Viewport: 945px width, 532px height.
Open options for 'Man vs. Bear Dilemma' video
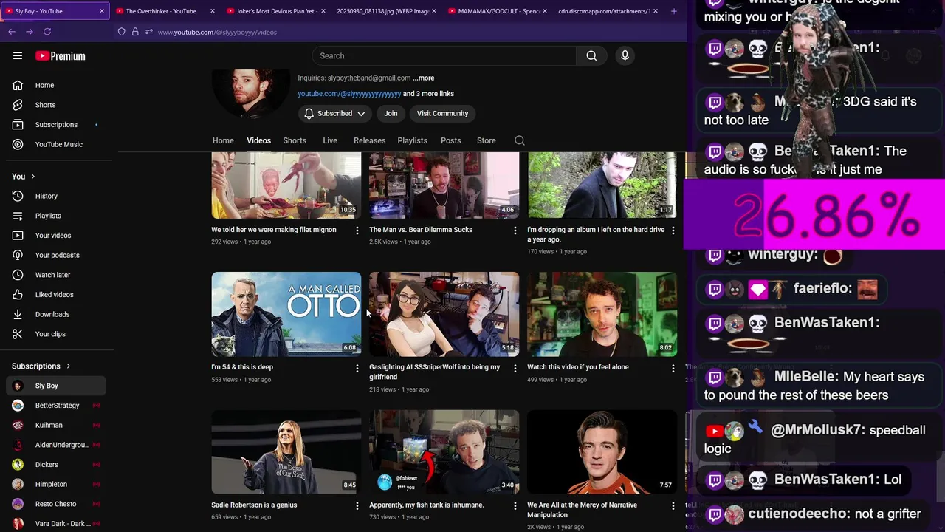pyautogui.click(x=515, y=231)
